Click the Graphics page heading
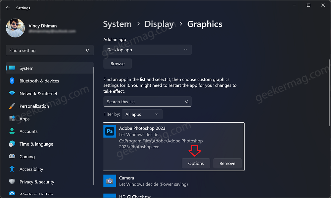Screen dimensions: 331x198 [205, 24]
